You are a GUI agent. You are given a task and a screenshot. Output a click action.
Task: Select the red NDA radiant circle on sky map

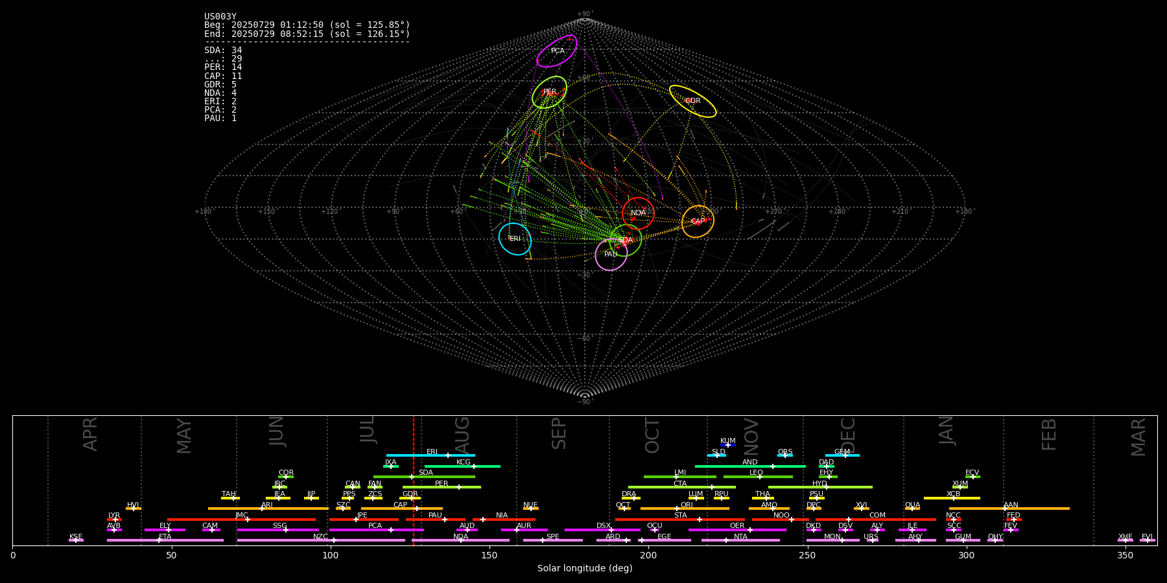pos(638,213)
